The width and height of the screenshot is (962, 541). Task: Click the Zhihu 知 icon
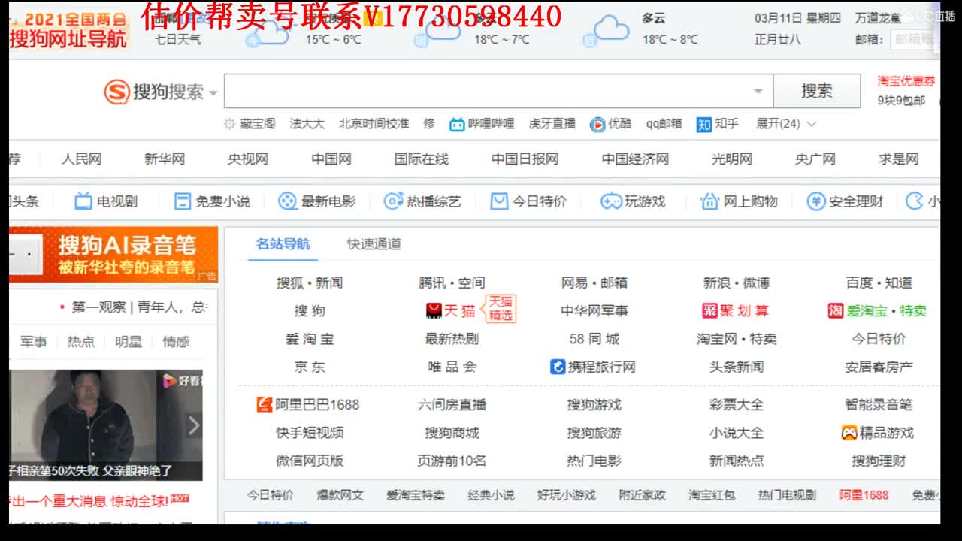pyautogui.click(x=703, y=125)
